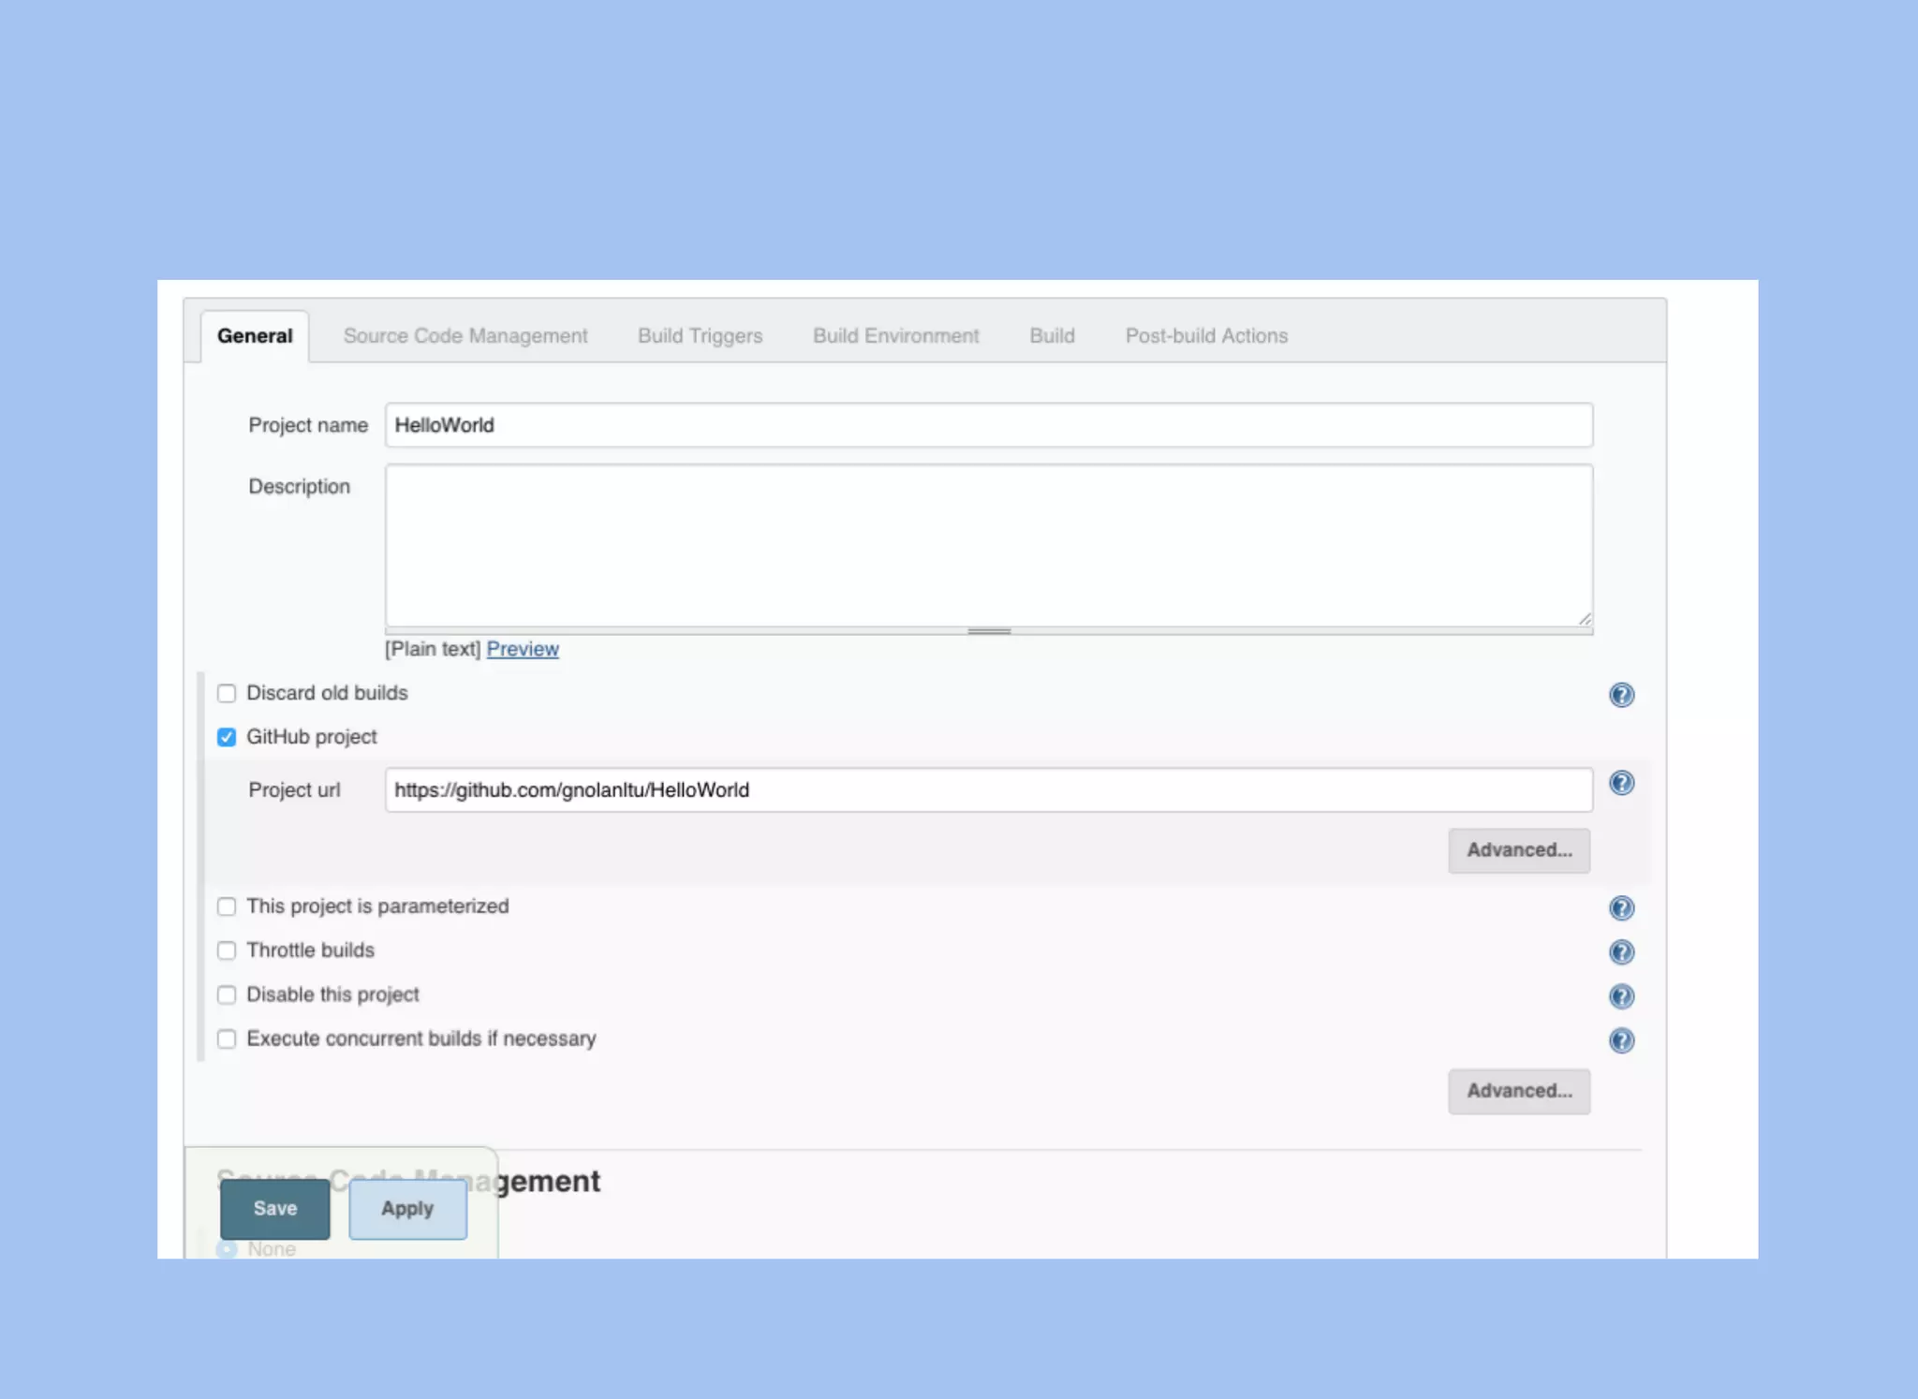Expand Advanced options under Project url
This screenshot has width=1918, height=1399.
(x=1518, y=850)
